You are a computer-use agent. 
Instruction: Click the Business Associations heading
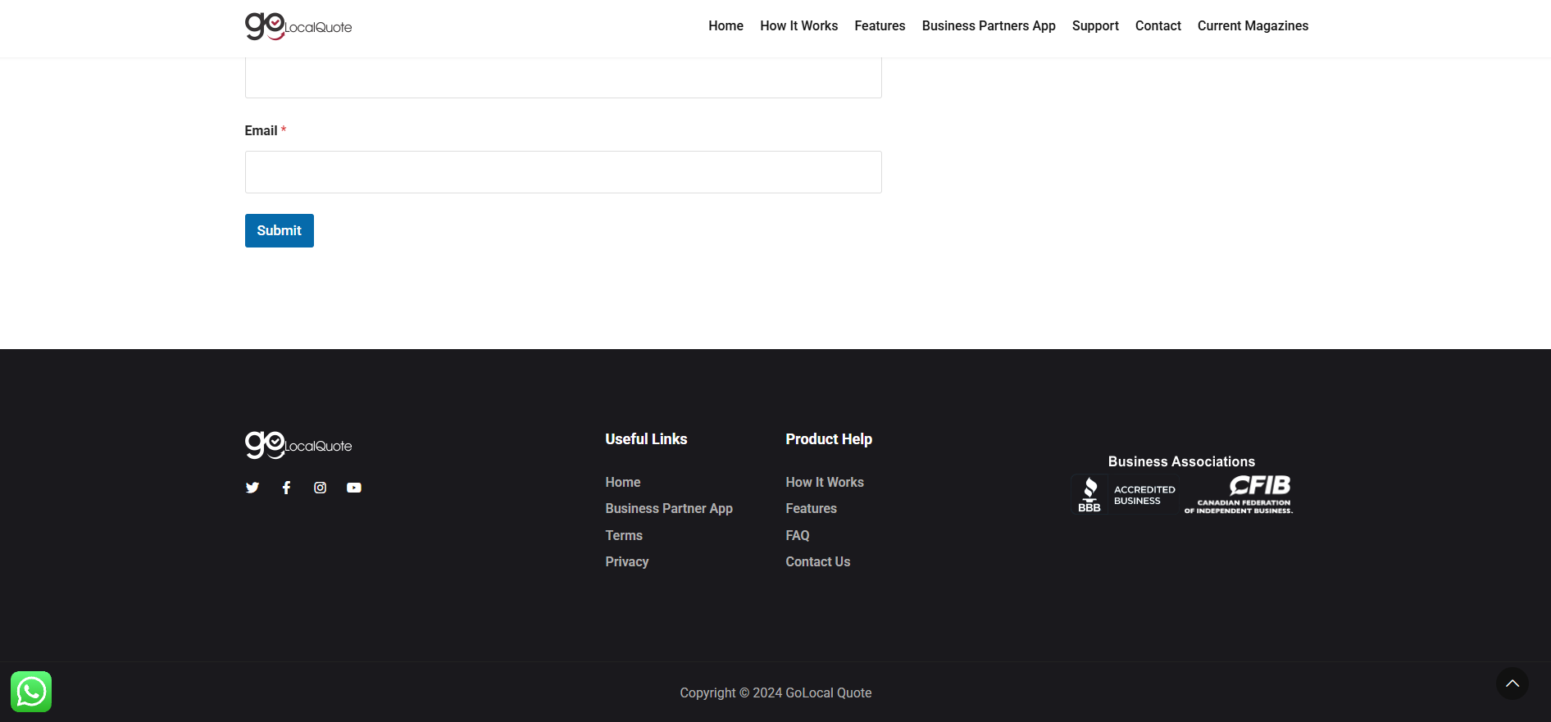coord(1181,462)
